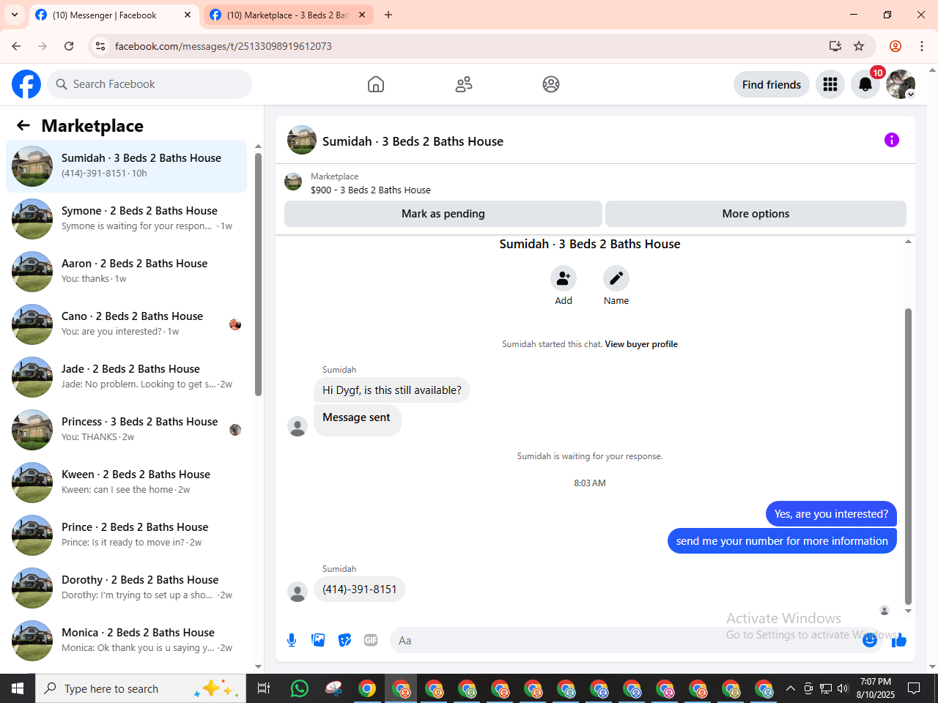Open the emoji picker
Screen dimensions: 938x703
click(870, 640)
